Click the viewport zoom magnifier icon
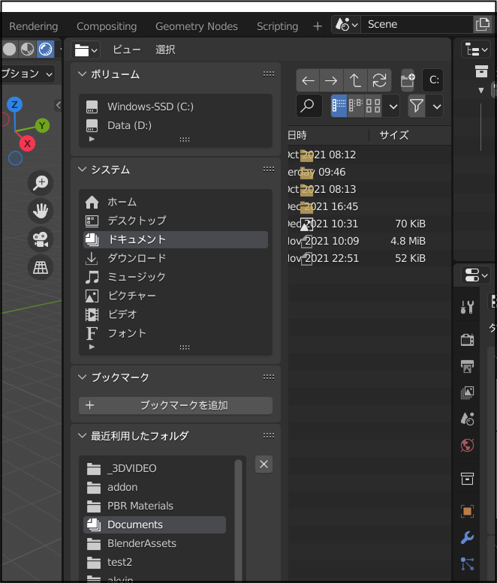 (x=41, y=183)
